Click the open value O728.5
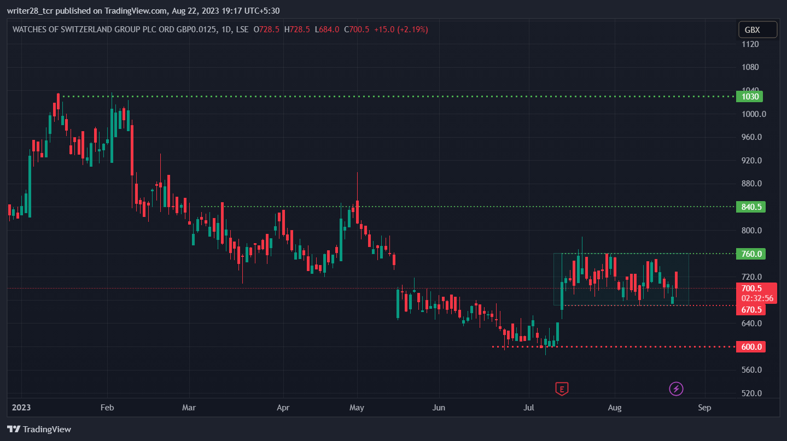 [267, 30]
